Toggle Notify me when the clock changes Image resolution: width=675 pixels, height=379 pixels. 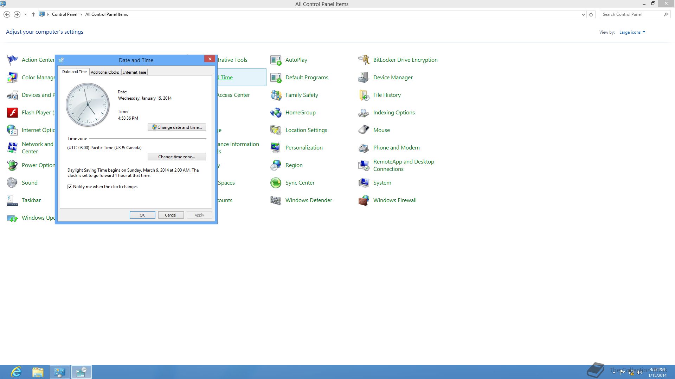(70, 187)
